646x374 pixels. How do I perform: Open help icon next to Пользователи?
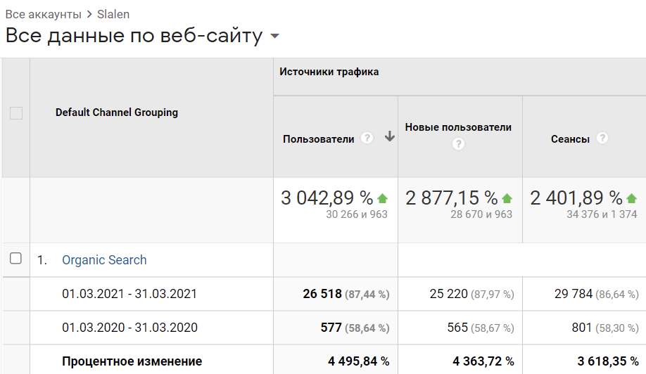click(367, 138)
